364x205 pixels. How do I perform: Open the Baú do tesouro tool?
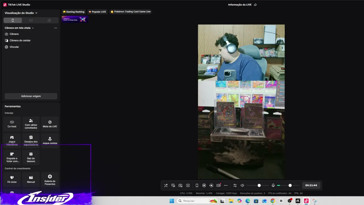click(31, 157)
